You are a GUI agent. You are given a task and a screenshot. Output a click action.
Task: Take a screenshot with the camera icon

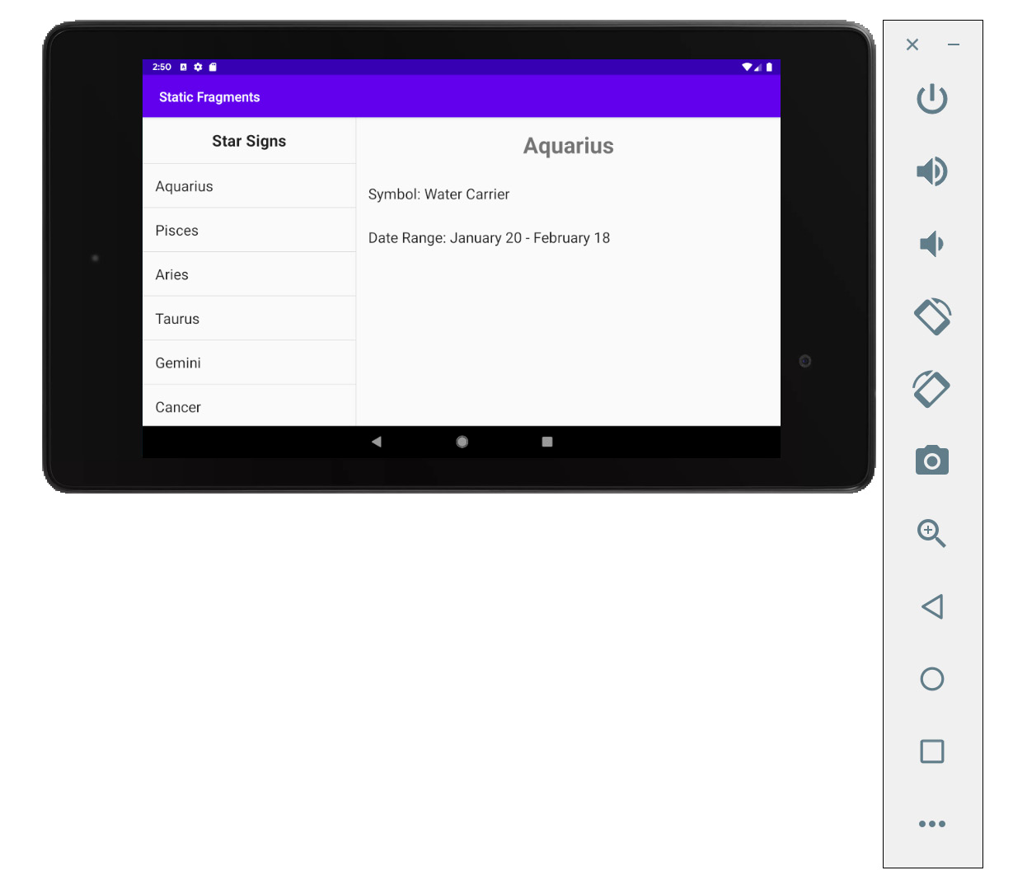[x=931, y=461]
